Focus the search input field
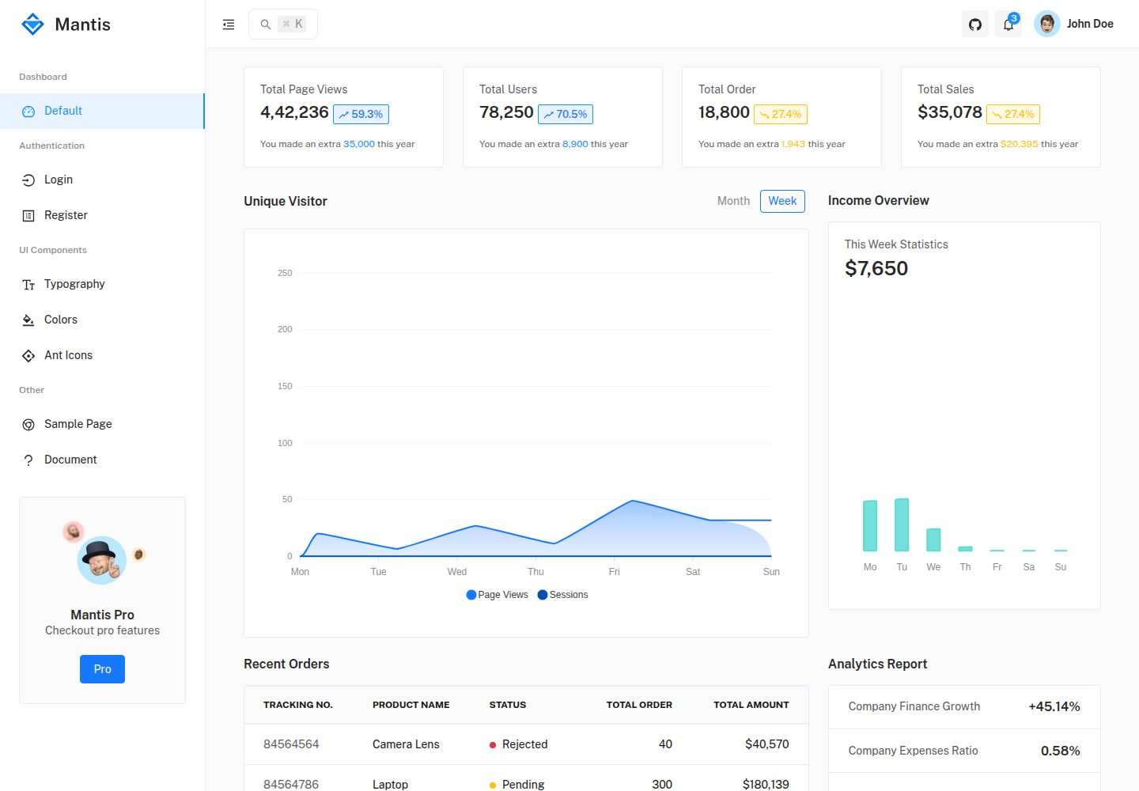The width and height of the screenshot is (1139, 791). 283,25
